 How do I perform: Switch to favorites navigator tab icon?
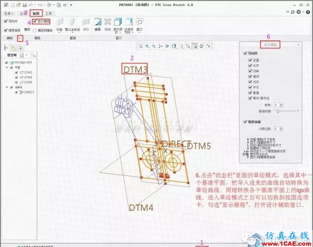20,48
